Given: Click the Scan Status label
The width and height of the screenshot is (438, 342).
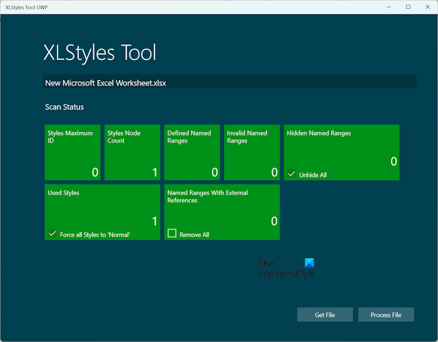Looking at the screenshot, I should coord(64,107).
